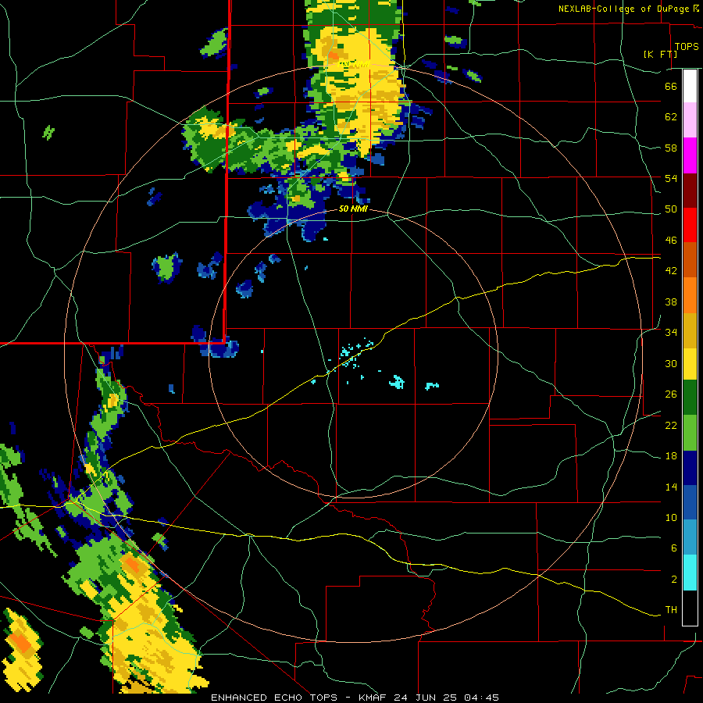Image resolution: width=703 pixels, height=703 pixels.
Task: Click the TOPS legend title
Action: tap(687, 46)
